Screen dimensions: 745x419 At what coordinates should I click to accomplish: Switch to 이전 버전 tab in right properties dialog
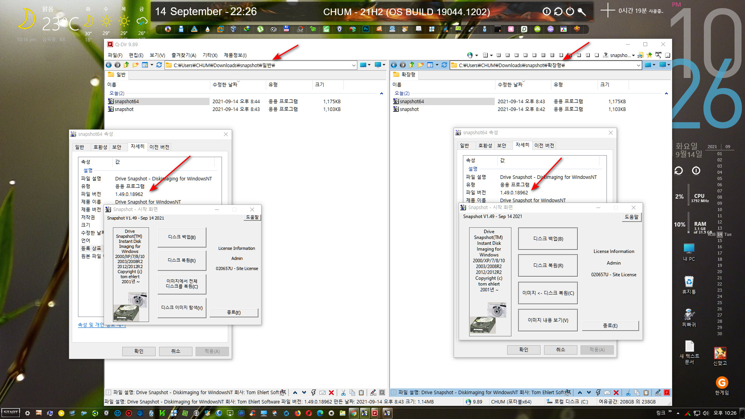[x=544, y=145]
